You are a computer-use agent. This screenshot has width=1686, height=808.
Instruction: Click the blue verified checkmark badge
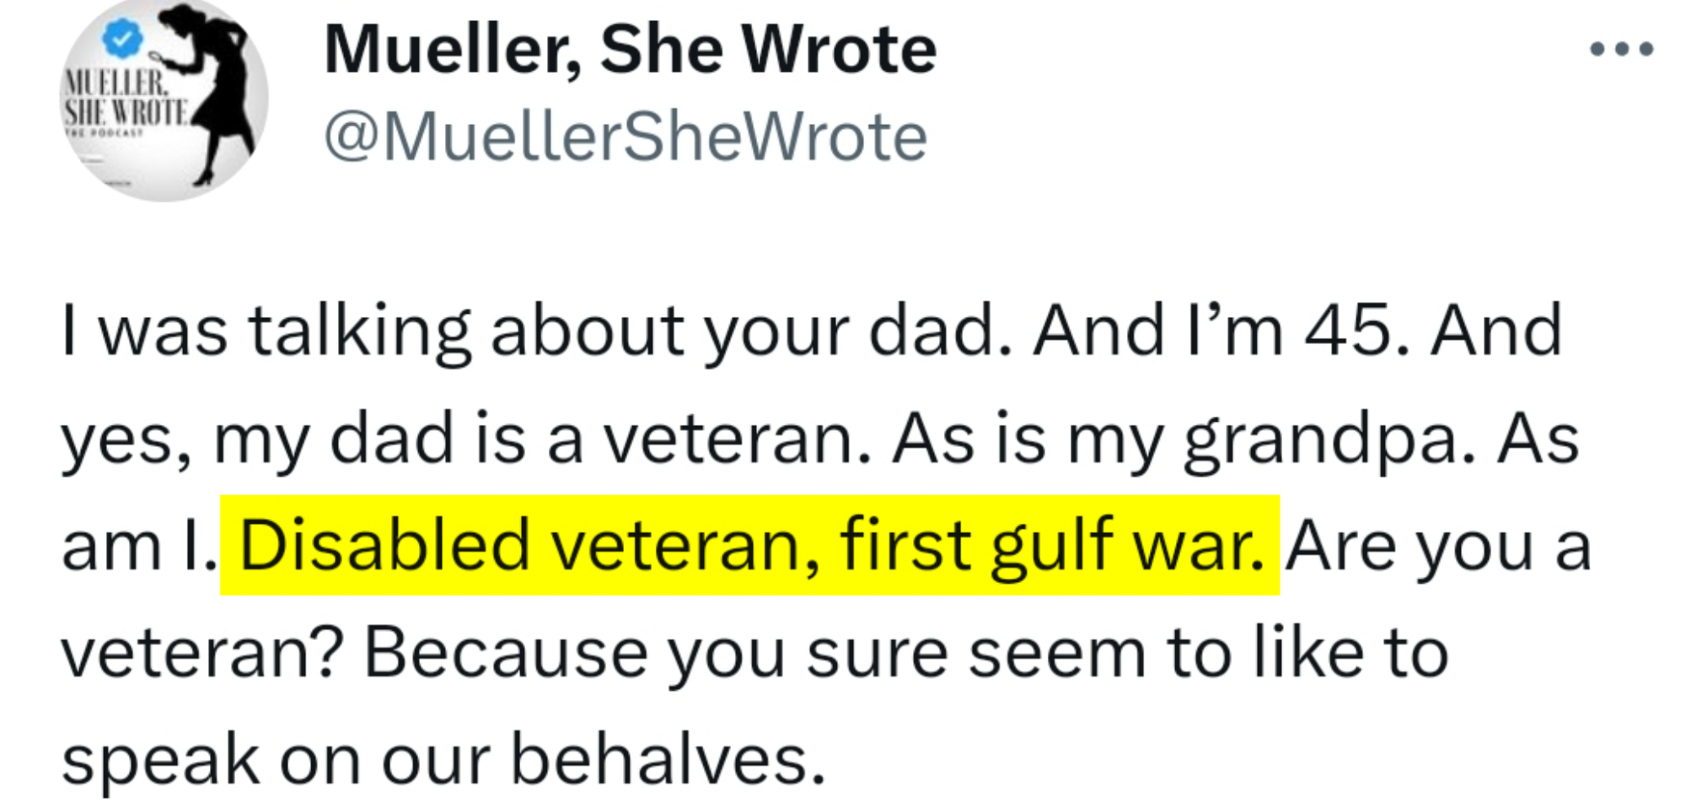coord(123,38)
